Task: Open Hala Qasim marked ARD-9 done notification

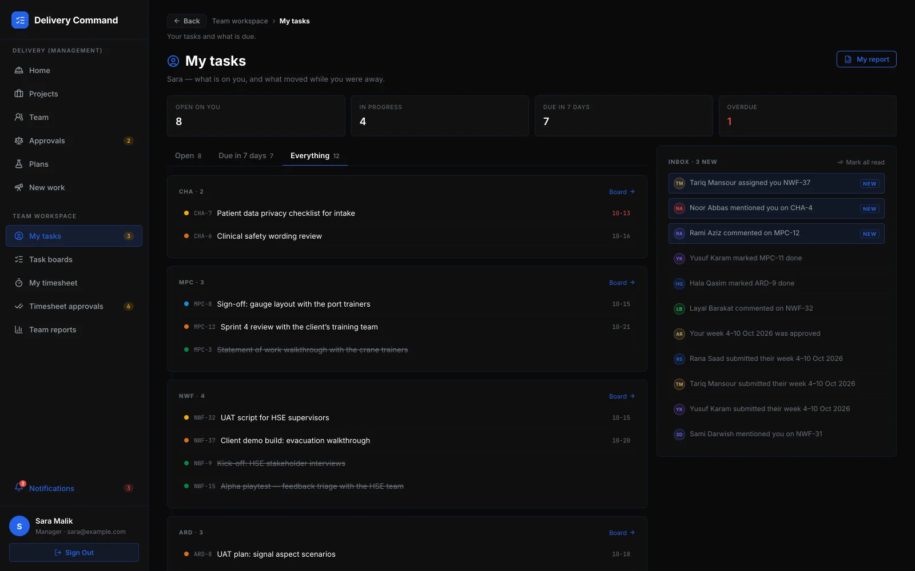Action: [777, 283]
